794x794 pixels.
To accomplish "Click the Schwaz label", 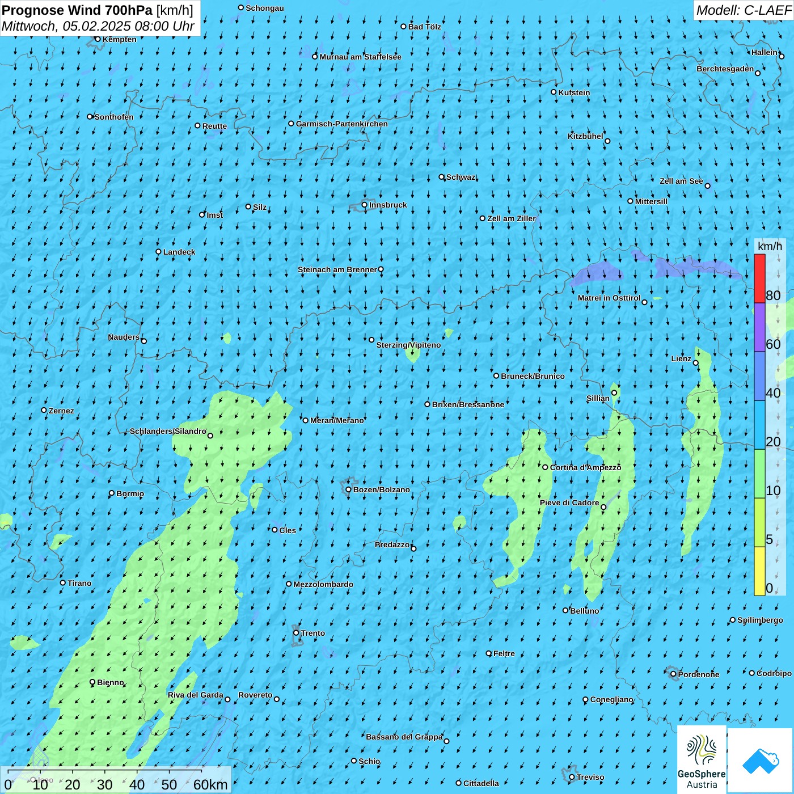I will 461,177.
